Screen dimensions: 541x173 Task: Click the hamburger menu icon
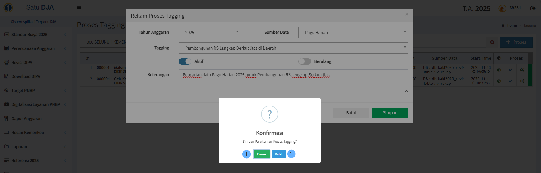click(79, 7)
